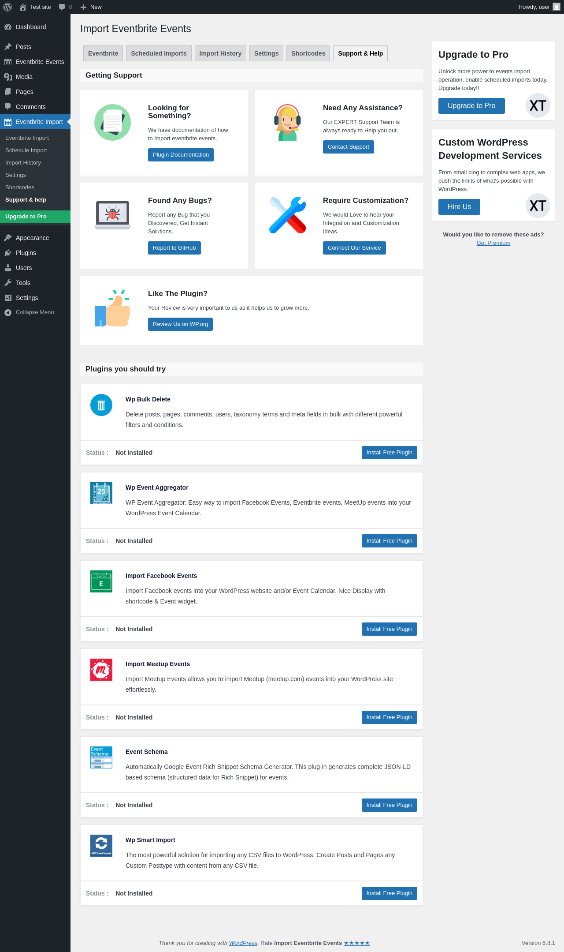Click the Wp Event Aggregator calendar icon

click(101, 493)
